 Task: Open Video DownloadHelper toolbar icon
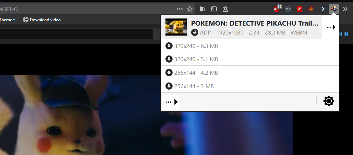pyautogui.click(x=334, y=9)
